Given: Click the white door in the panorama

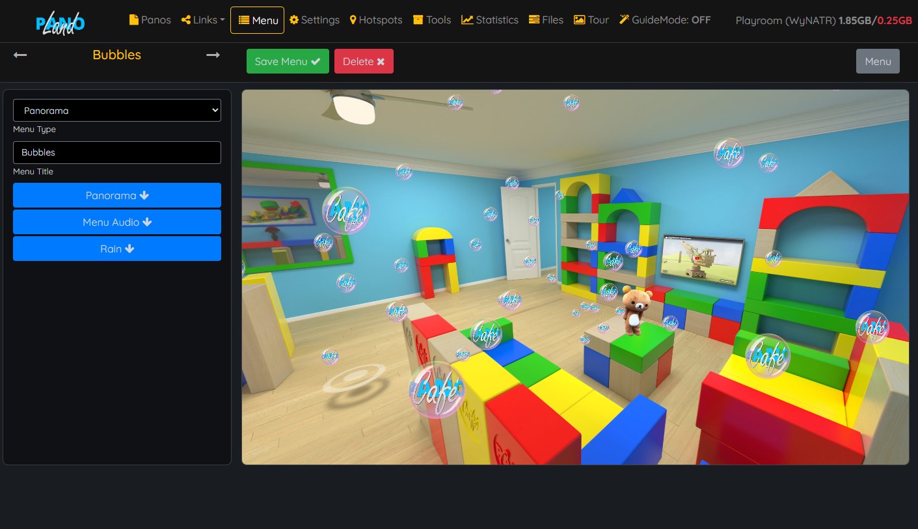Looking at the screenshot, I should pos(521,234).
